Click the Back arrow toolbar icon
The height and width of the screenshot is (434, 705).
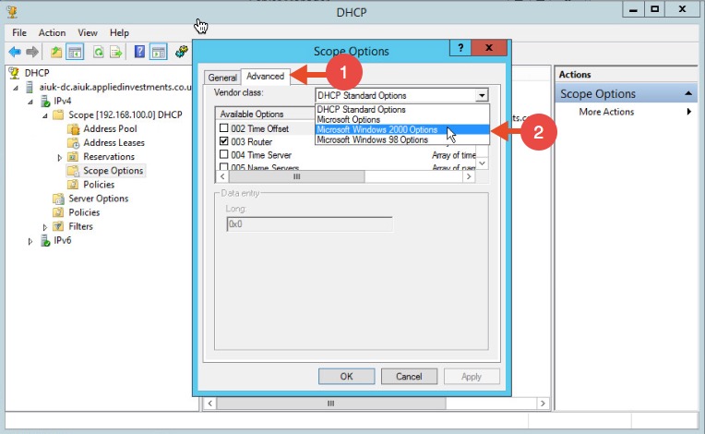(15, 52)
